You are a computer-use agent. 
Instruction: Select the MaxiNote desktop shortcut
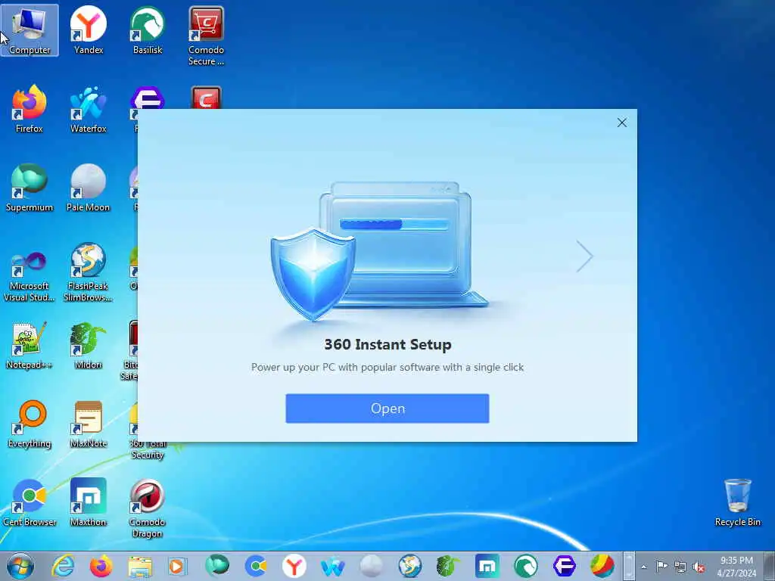[89, 424]
